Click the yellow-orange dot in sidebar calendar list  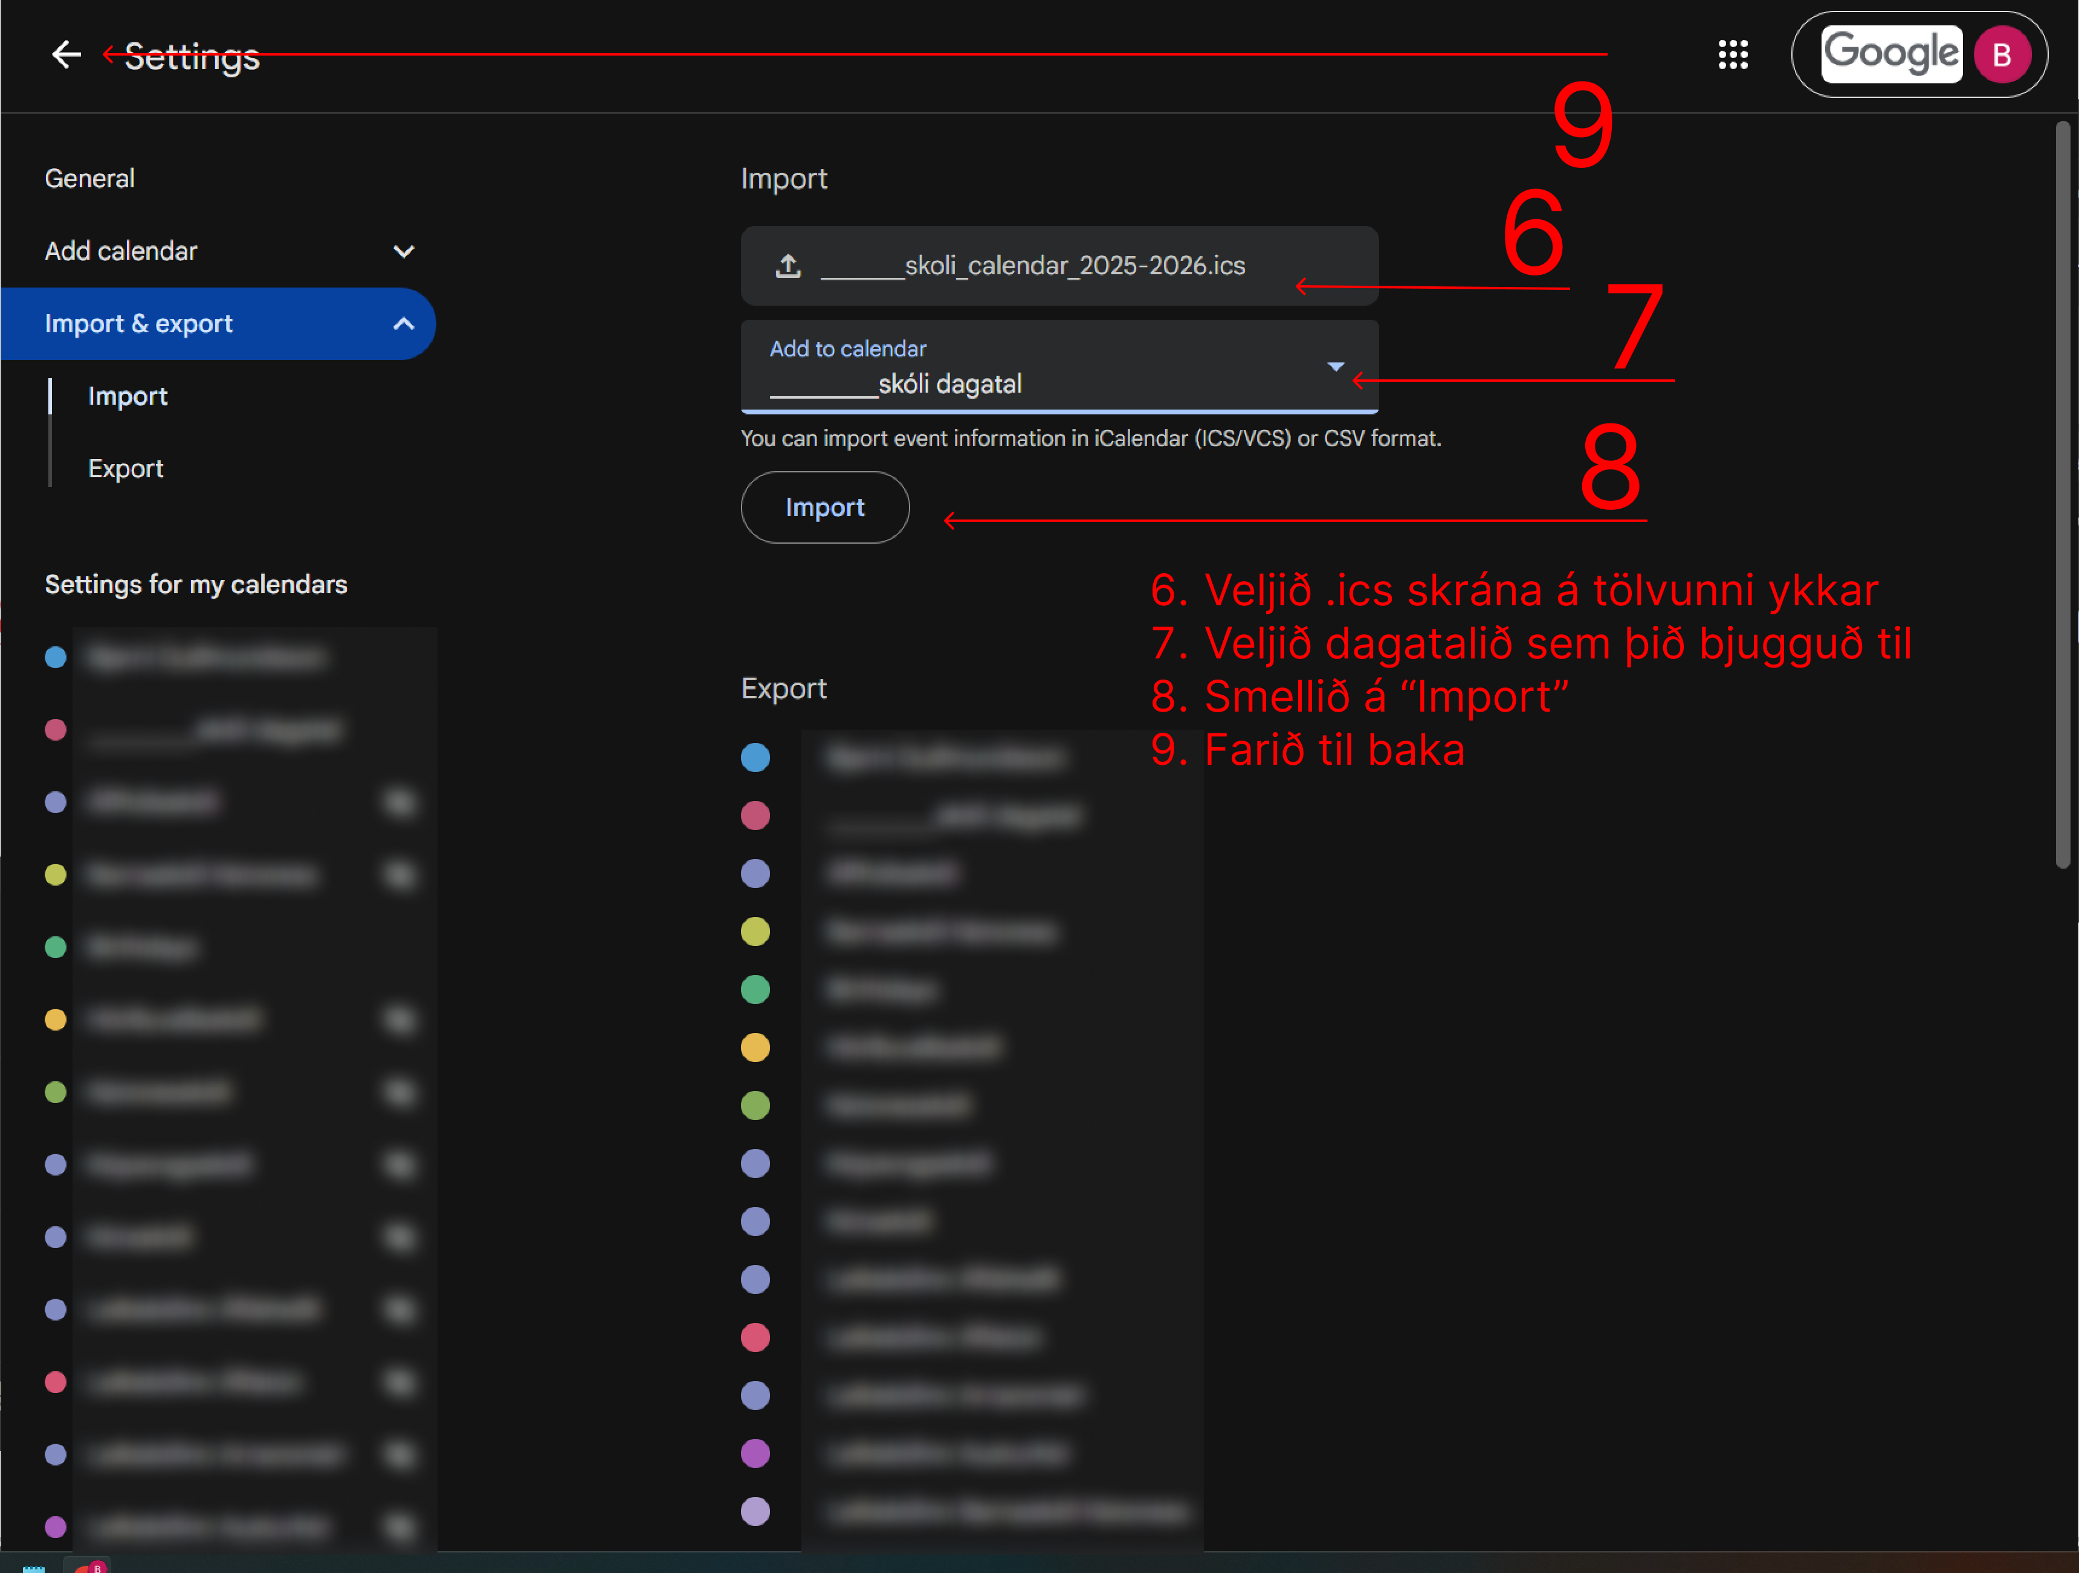[56, 1020]
